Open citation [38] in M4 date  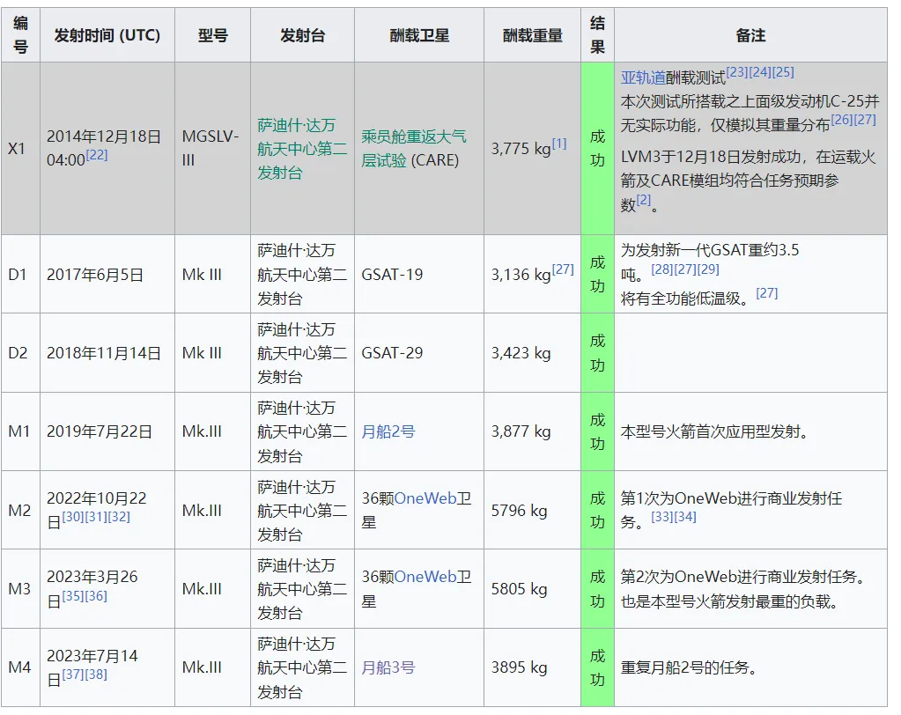click(96, 674)
